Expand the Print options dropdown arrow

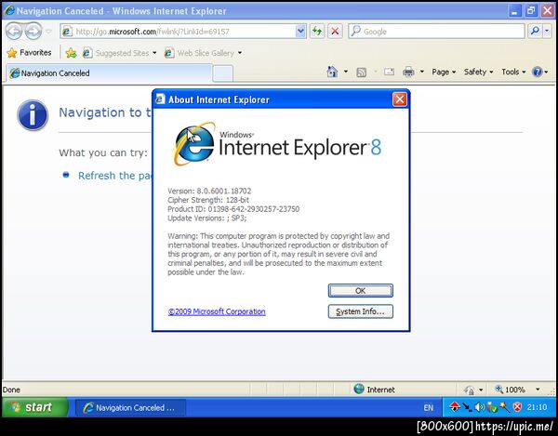[x=422, y=73]
